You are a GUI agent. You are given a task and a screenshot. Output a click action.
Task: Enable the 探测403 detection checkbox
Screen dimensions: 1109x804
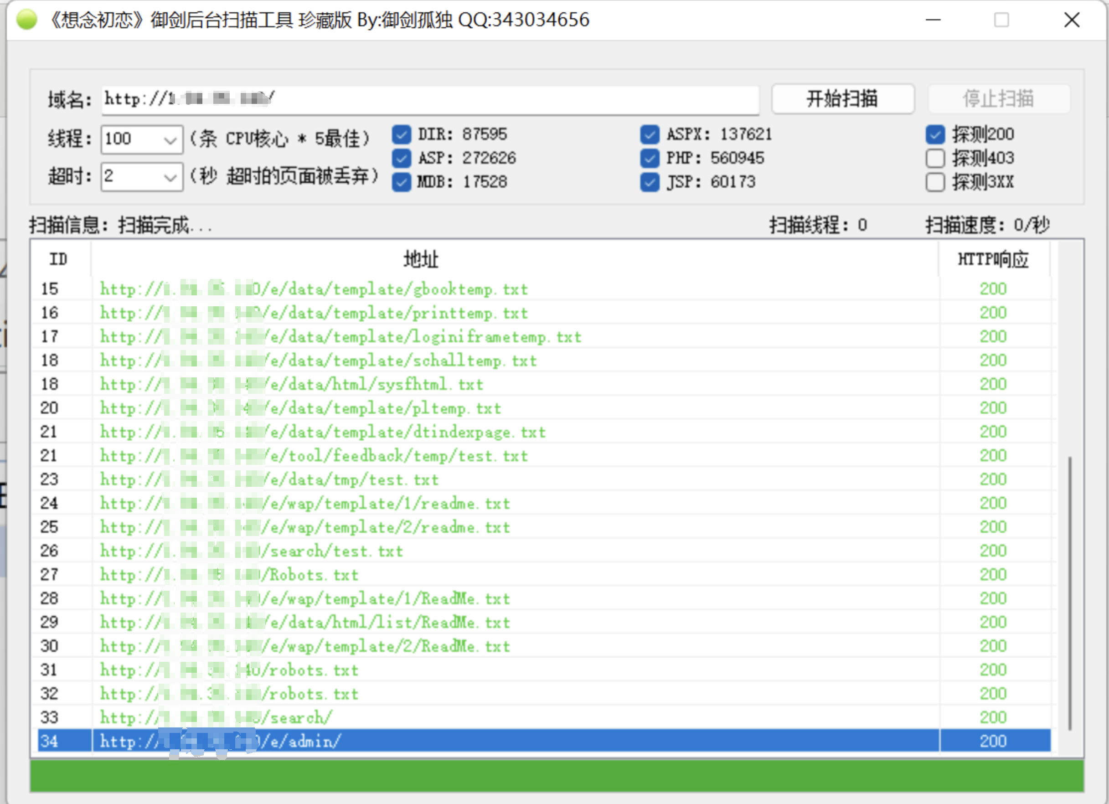[x=934, y=158]
